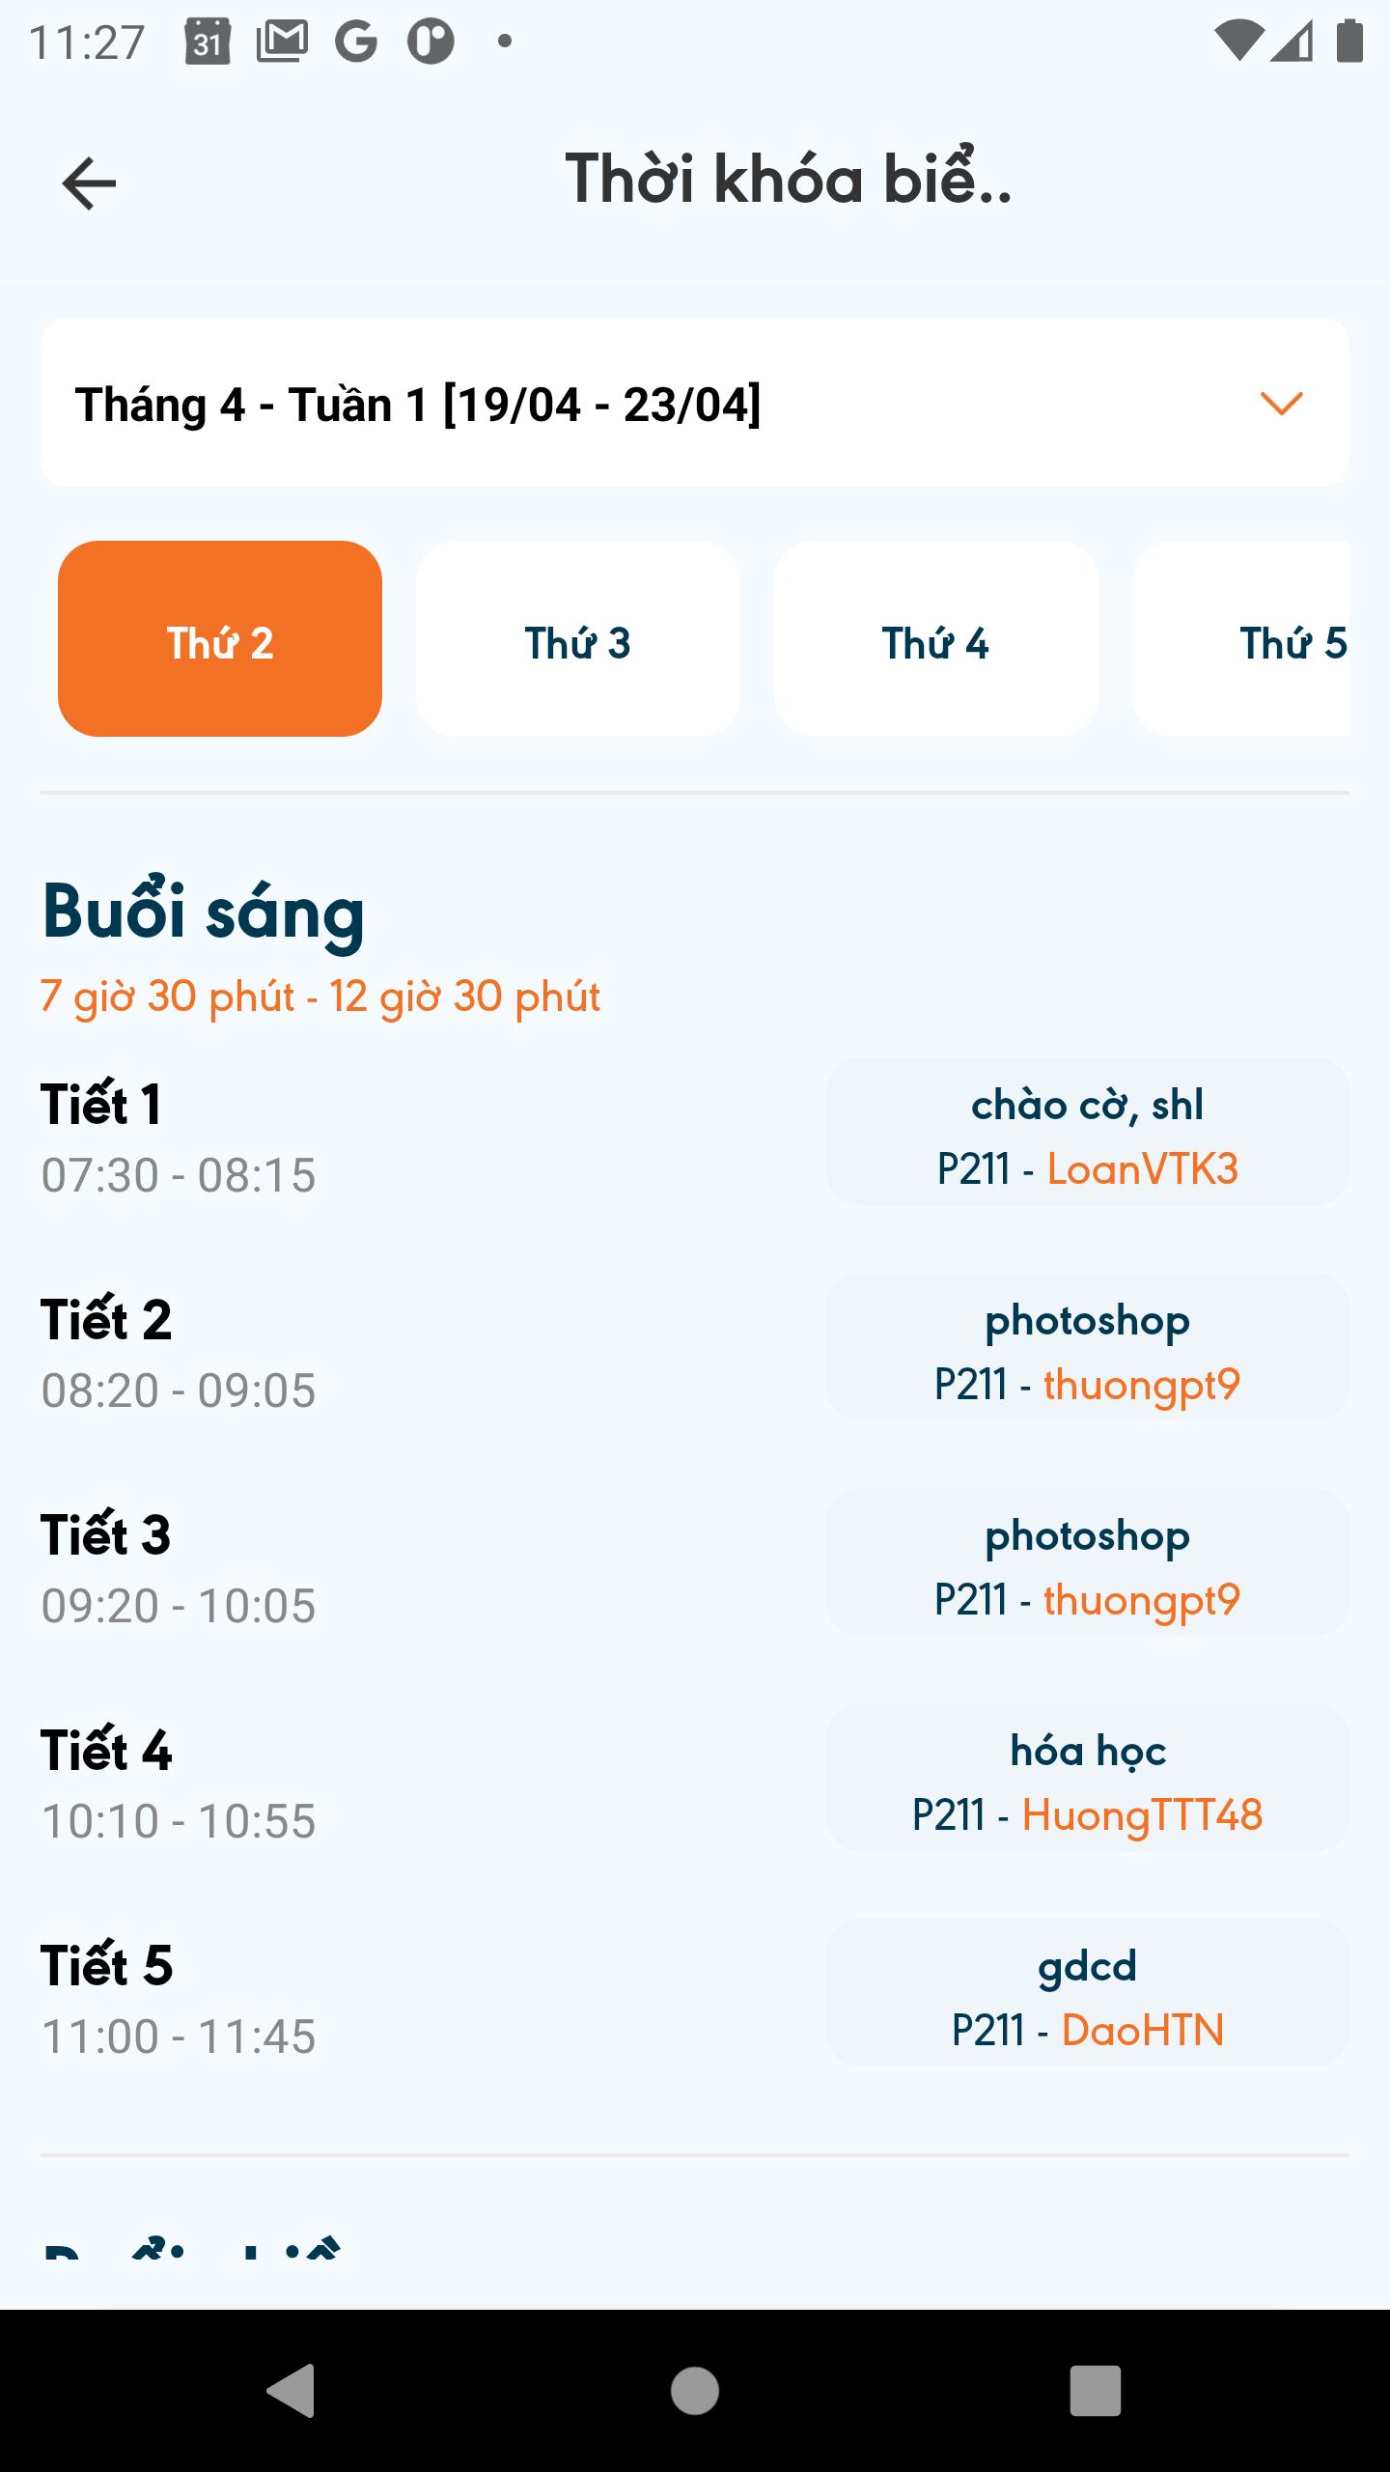The width and height of the screenshot is (1390, 2472).
Task: Switch to the Thứ 5 tab
Action: point(1241,638)
